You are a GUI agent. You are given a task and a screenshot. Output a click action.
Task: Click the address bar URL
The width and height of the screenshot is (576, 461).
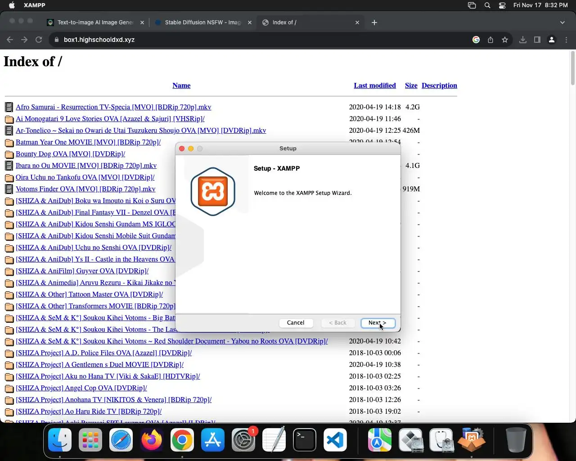[x=99, y=40]
